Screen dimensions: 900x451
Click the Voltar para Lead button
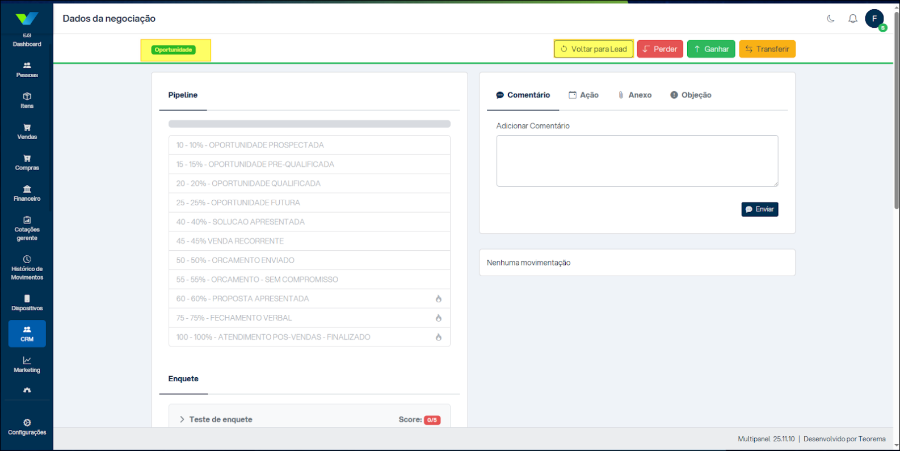point(594,49)
